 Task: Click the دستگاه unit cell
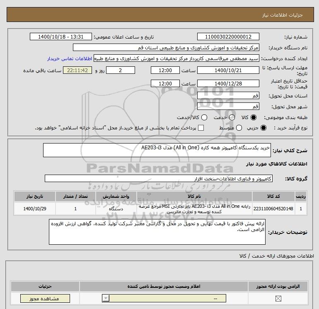pyautogui.click(x=116, y=209)
